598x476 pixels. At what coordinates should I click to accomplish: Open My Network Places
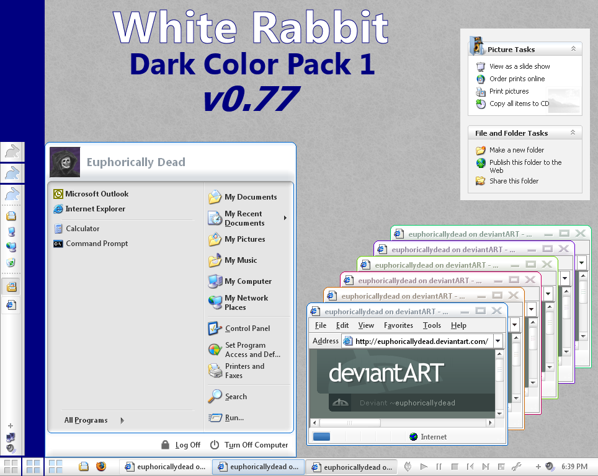coord(238,302)
